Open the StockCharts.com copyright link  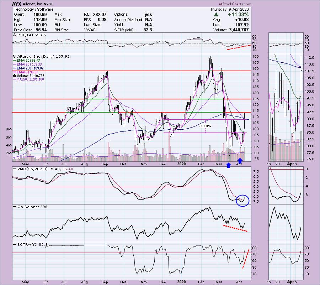point(235,4)
